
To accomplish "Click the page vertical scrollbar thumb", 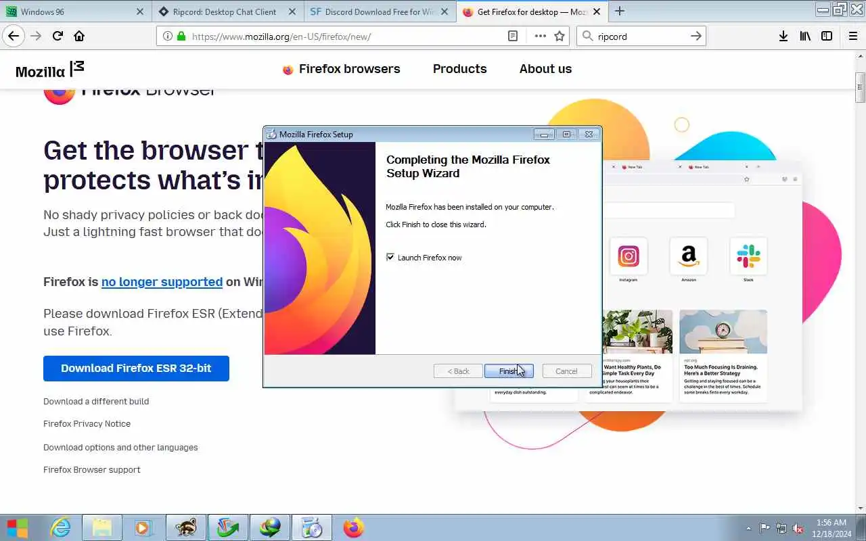I will pos(861,87).
